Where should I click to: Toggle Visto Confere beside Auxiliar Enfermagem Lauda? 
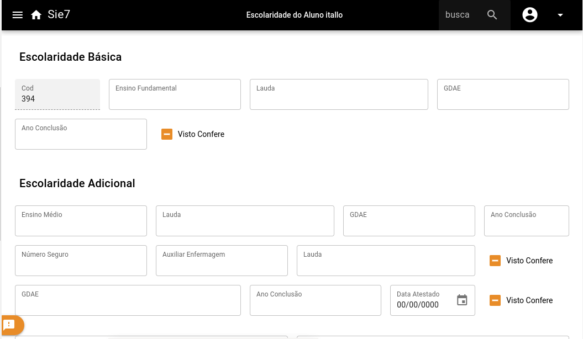[x=495, y=261]
